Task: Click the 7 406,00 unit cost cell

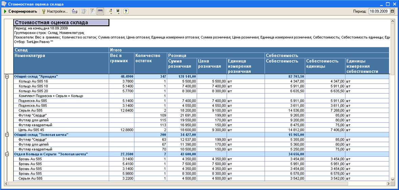Action: click(x=325, y=130)
